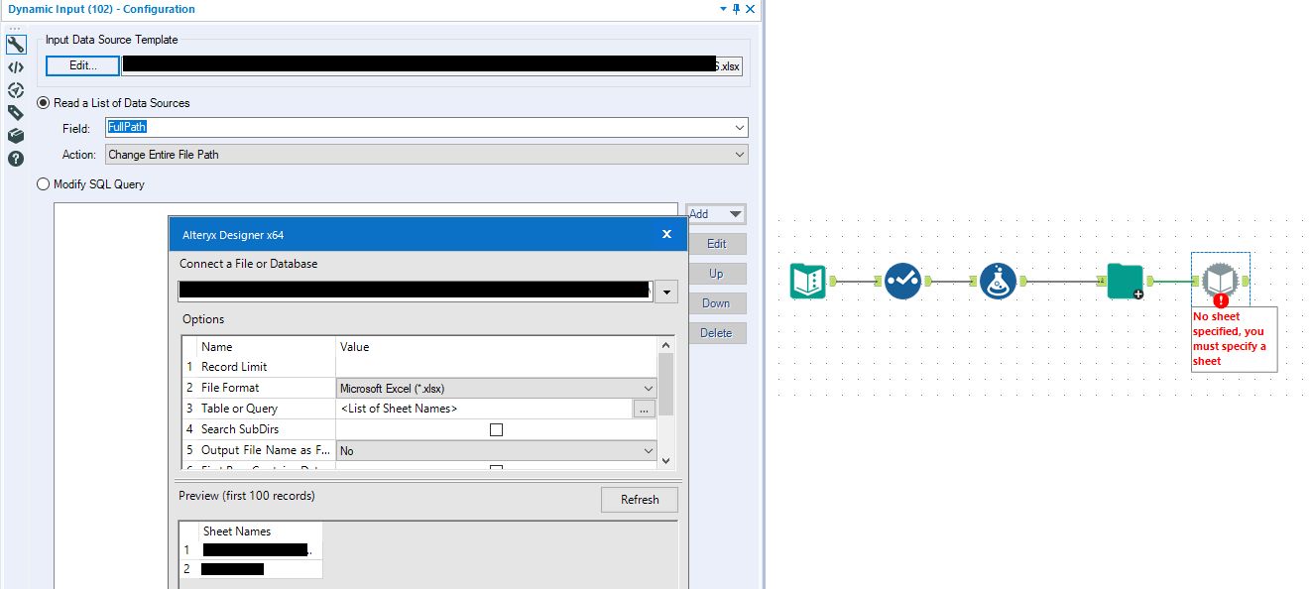
Task: Toggle the Search SubDirs checkbox
Action: pos(496,428)
